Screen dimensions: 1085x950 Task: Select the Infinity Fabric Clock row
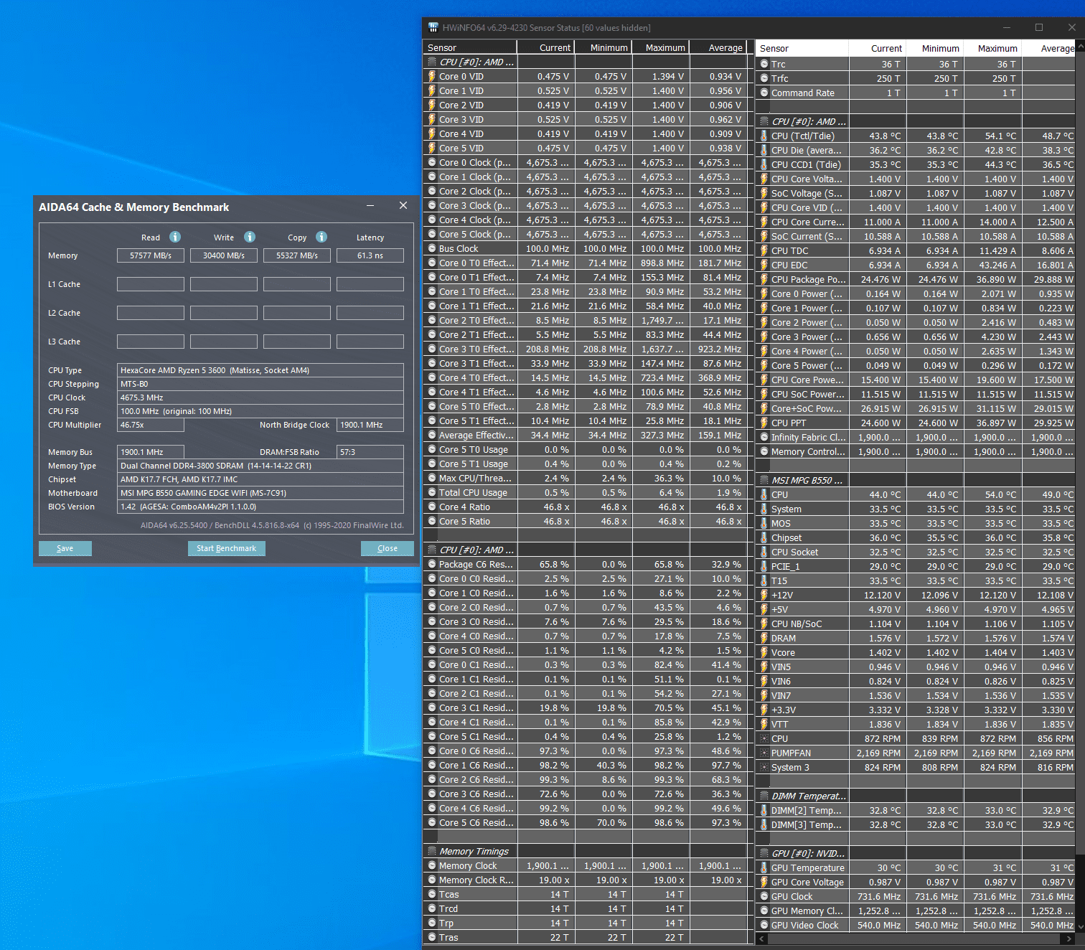coord(915,437)
